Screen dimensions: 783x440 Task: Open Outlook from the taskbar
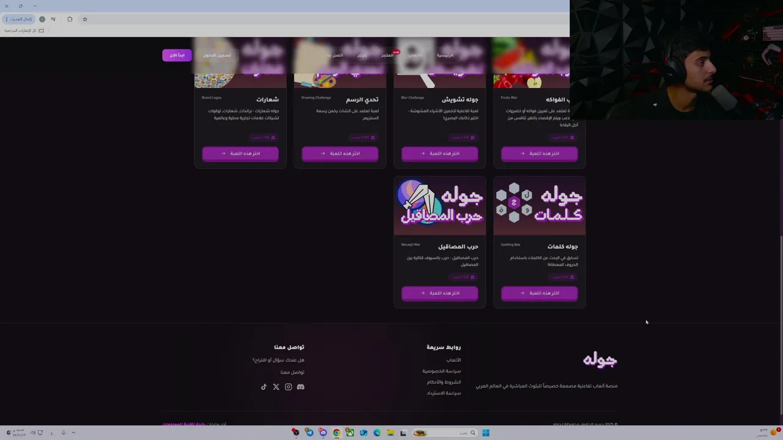coord(363,433)
